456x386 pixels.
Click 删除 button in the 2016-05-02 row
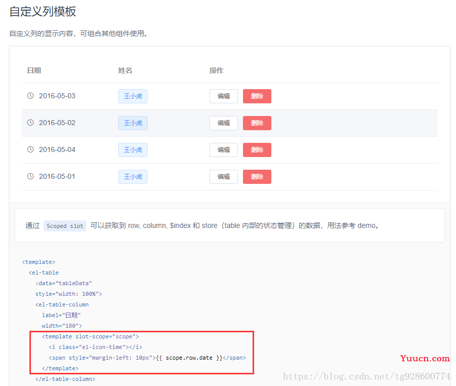[x=257, y=123]
